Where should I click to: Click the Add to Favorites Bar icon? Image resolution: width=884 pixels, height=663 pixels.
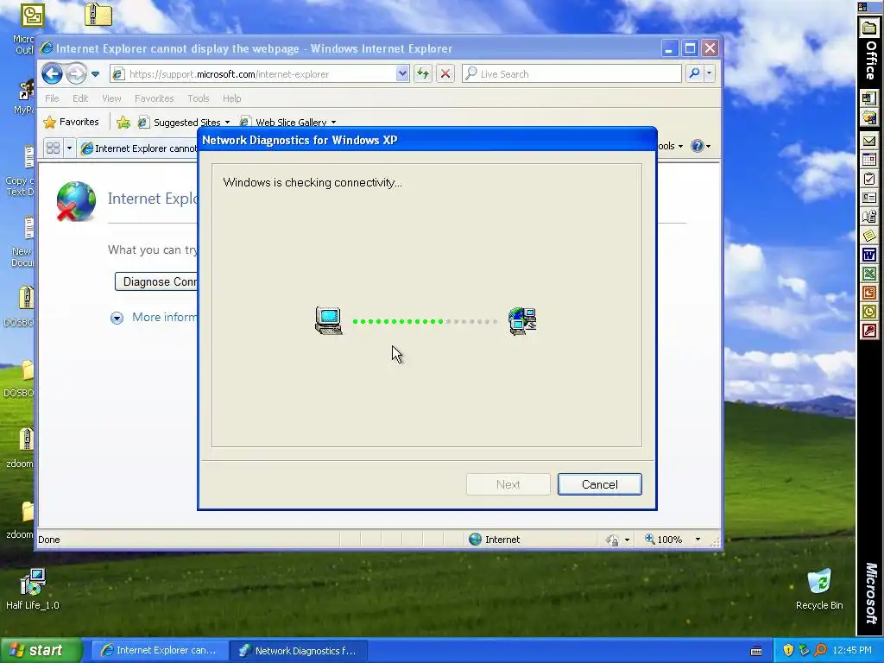click(123, 122)
